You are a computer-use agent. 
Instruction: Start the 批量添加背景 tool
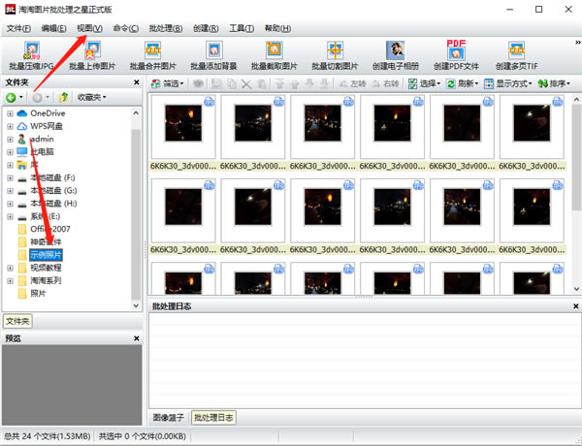213,56
